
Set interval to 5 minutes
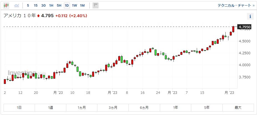tap(28, 6)
